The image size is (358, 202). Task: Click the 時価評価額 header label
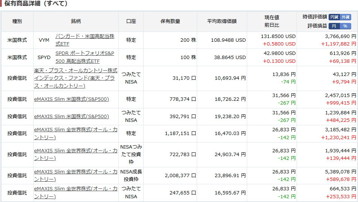coord(315,17)
